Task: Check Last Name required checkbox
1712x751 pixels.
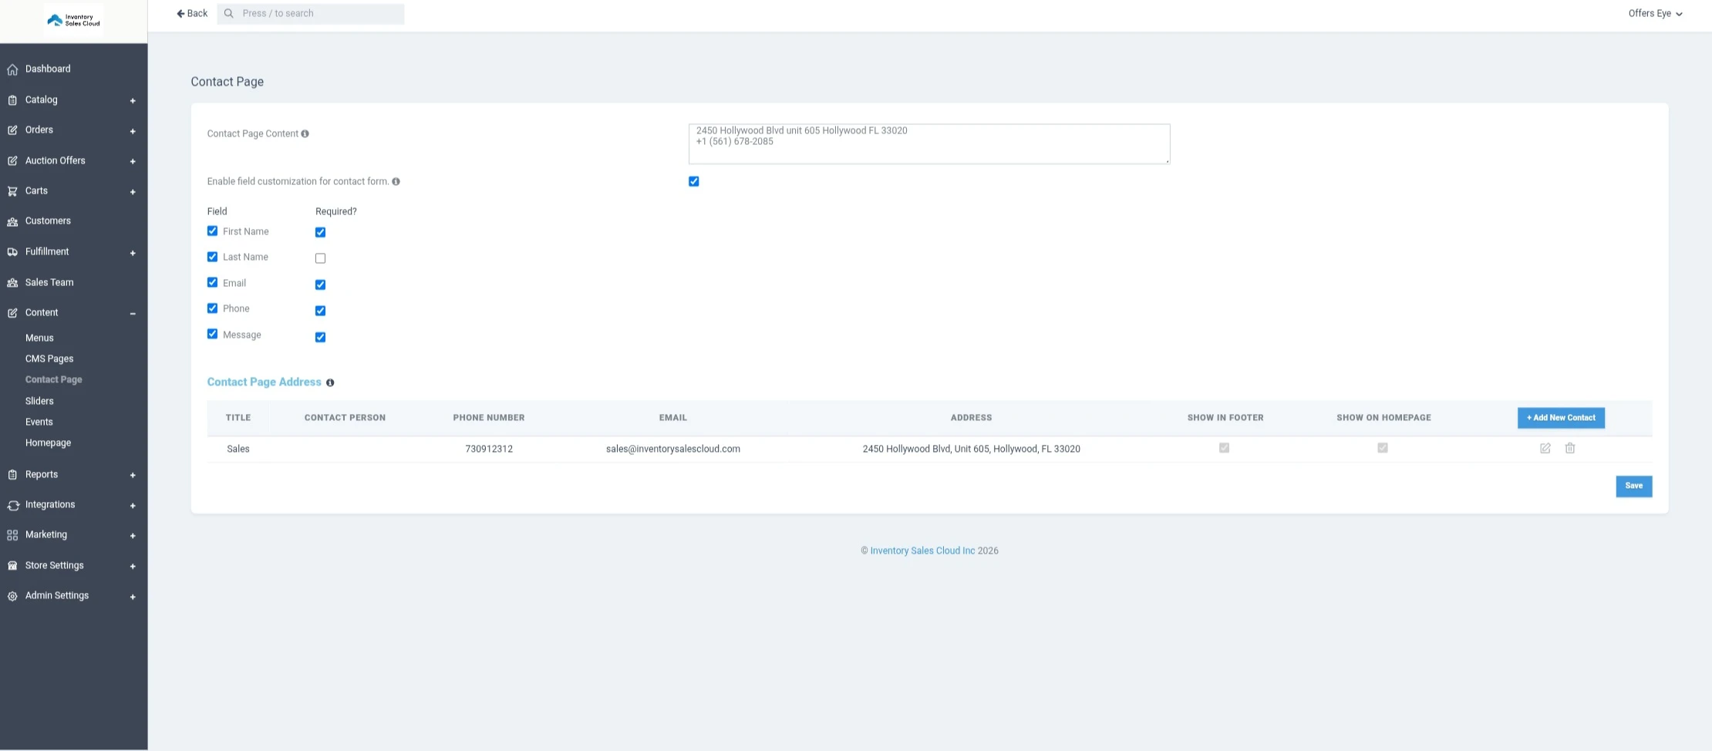Action: click(x=320, y=258)
